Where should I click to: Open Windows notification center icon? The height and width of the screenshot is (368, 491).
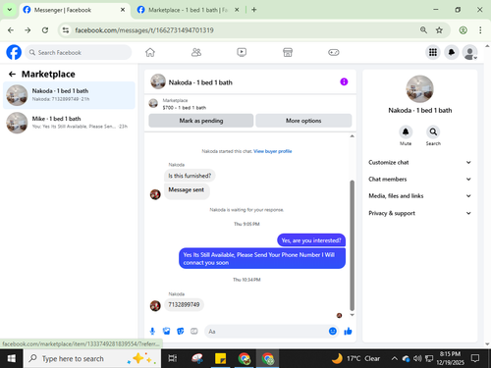475,358
